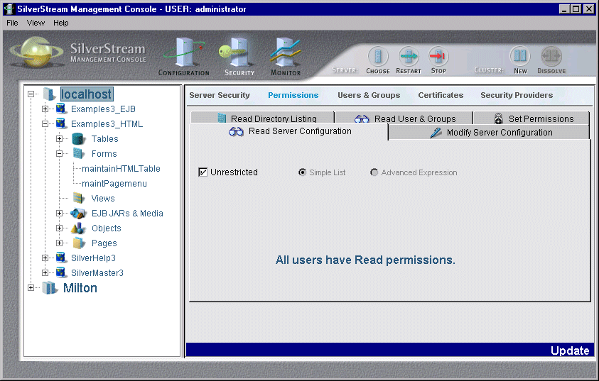Click the Stop server icon
599x381 pixels.
pyautogui.click(x=438, y=56)
